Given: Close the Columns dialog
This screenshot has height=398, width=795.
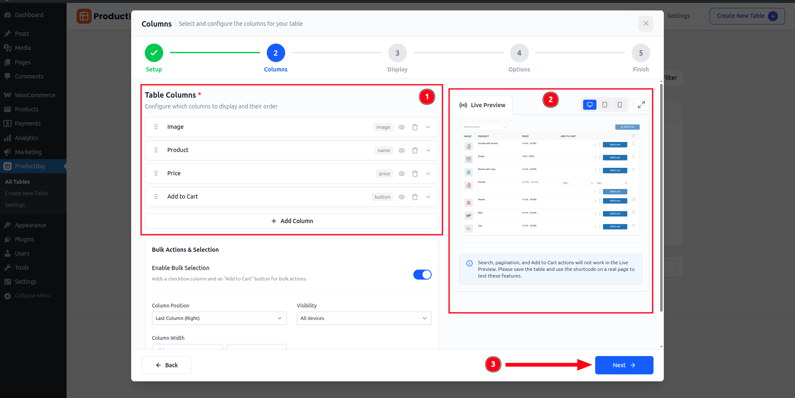Looking at the screenshot, I should [x=646, y=24].
